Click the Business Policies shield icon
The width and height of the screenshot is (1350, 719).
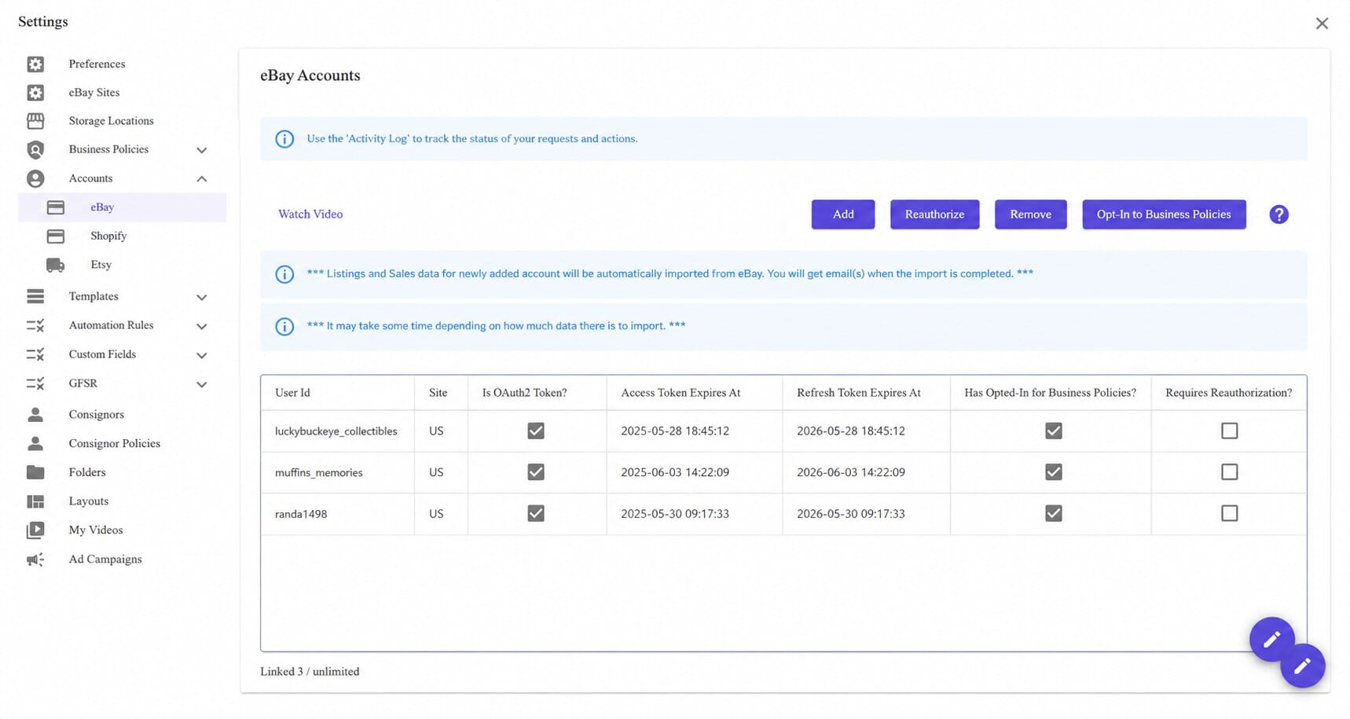pyautogui.click(x=35, y=149)
